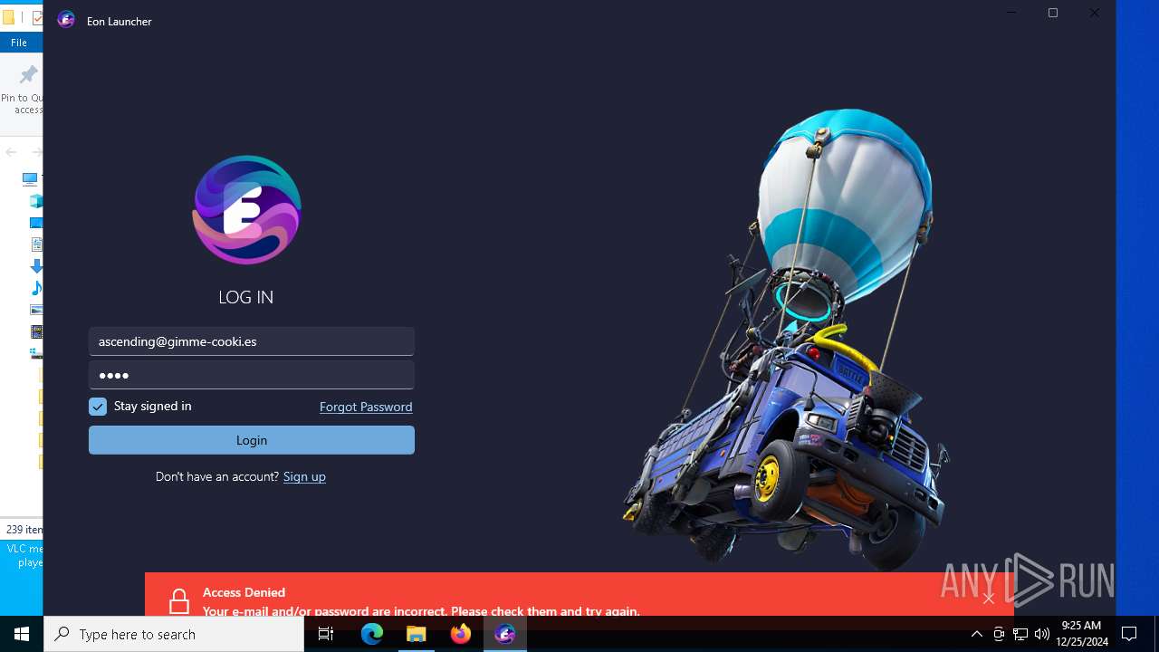Click the Eon Launcher title bar logo
This screenshot has width=1159, height=652.
[66, 20]
